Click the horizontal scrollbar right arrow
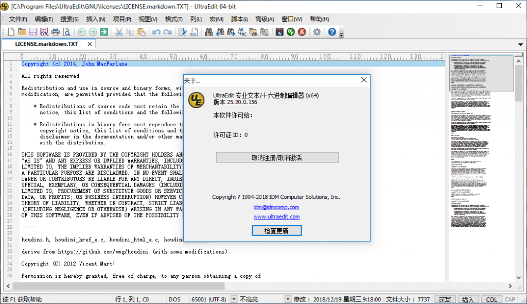The image size is (527, 304). click(510, 286)
